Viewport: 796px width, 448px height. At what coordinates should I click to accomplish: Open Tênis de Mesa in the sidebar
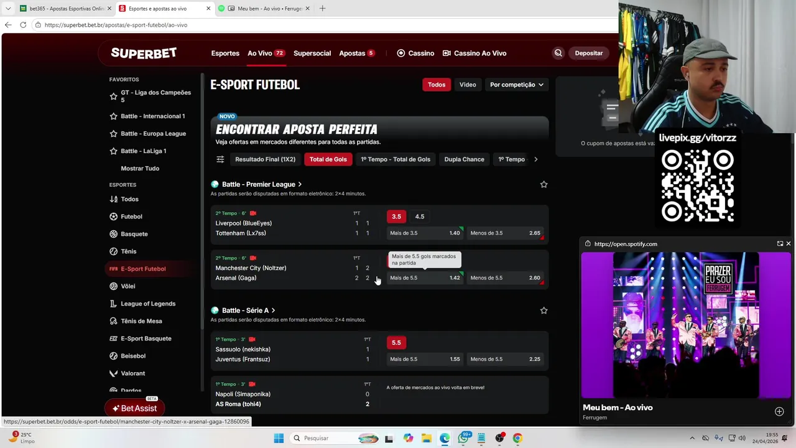click(x=141, y=321)
